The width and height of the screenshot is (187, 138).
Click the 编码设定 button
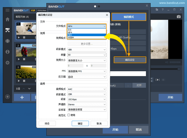click(x=130, y=60)
